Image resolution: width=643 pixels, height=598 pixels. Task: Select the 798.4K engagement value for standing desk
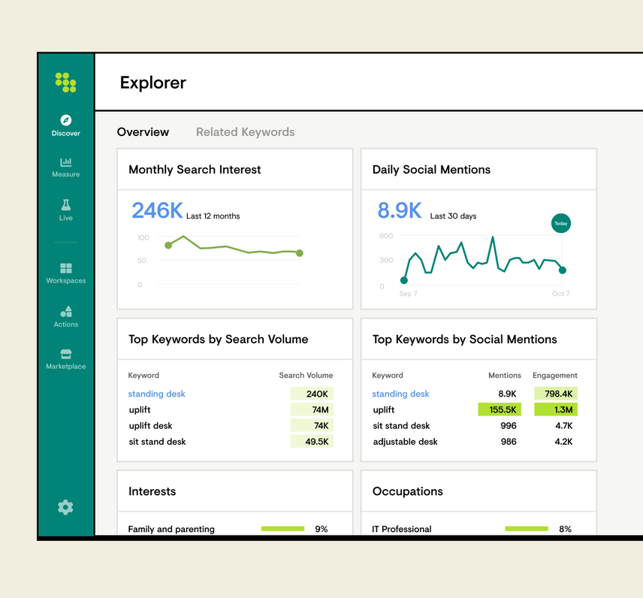click(x=556, y=393)
